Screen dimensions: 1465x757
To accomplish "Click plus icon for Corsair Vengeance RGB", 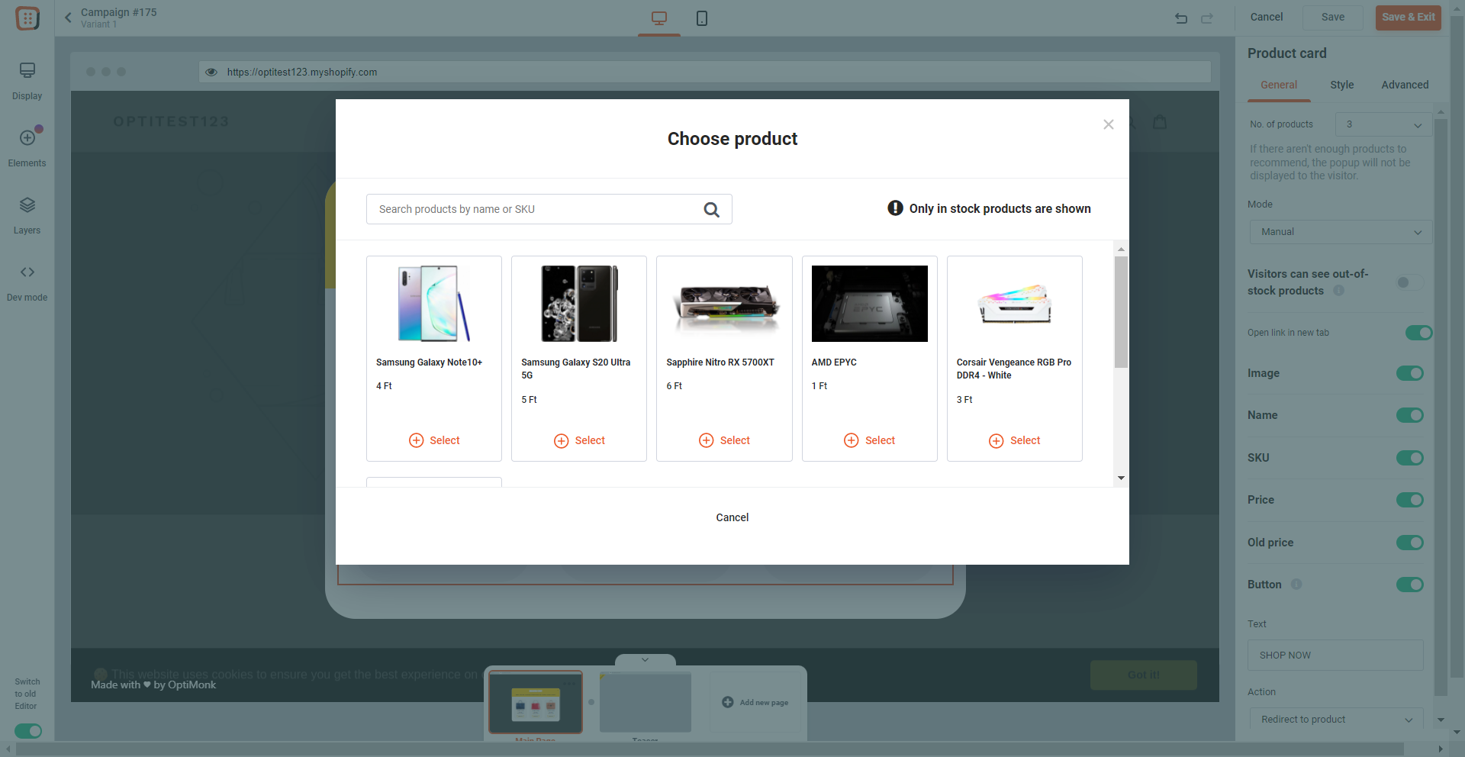I will 997,440.
